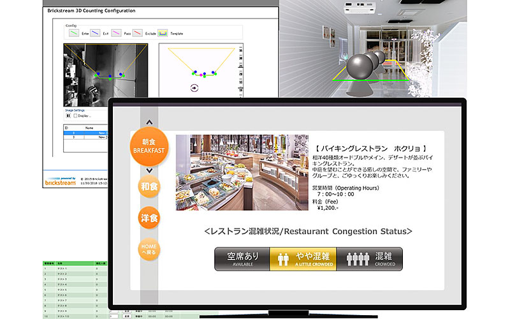Click the grayscale camera view in the config window
This screenshot has width=510, height=319.
105,75
